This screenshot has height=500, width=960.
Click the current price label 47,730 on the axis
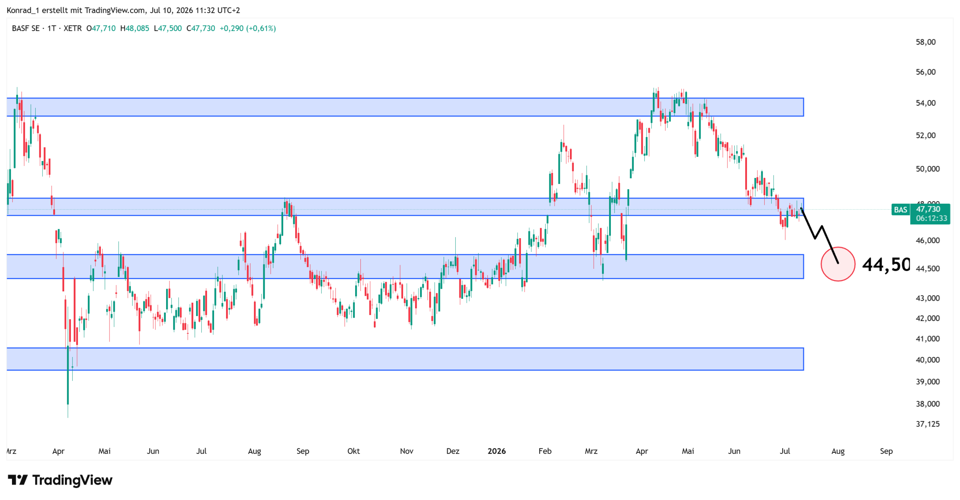[x=928, y=209]
